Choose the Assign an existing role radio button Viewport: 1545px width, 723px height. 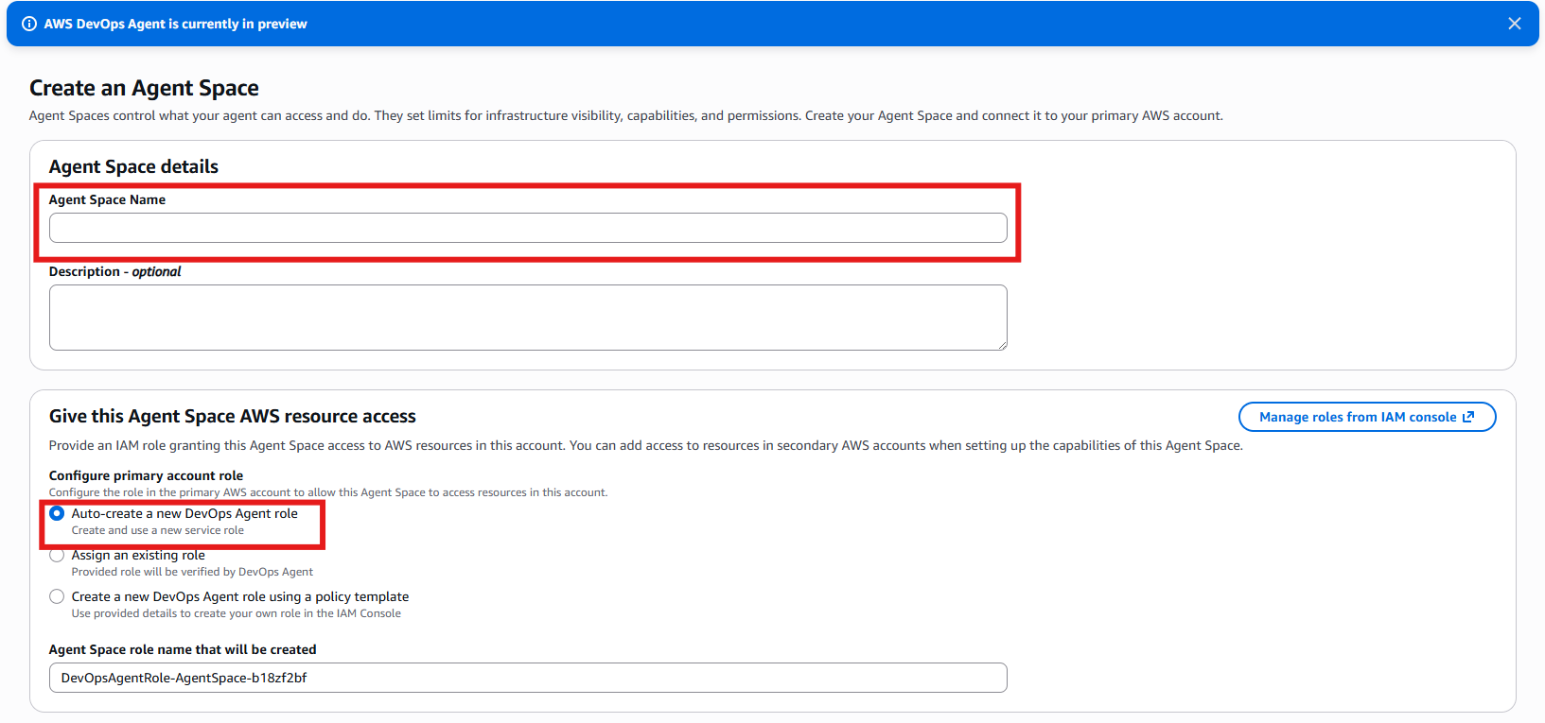click(x=57, y=555)
